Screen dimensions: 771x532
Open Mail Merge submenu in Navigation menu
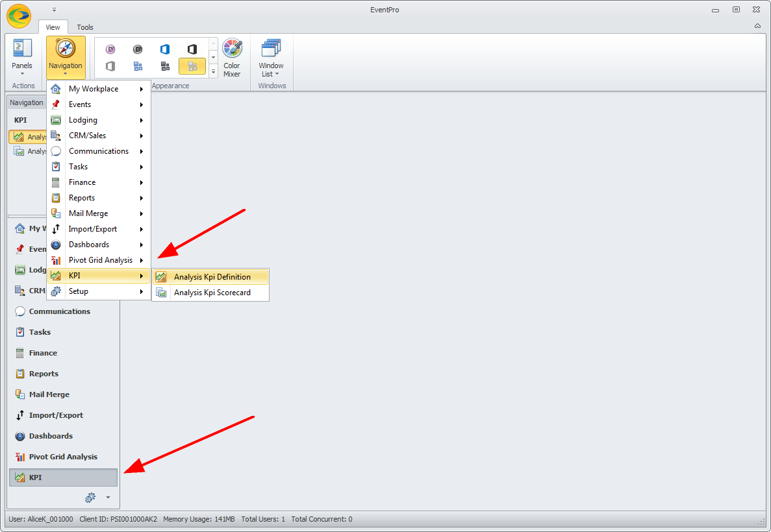click(x=99, y=213)
